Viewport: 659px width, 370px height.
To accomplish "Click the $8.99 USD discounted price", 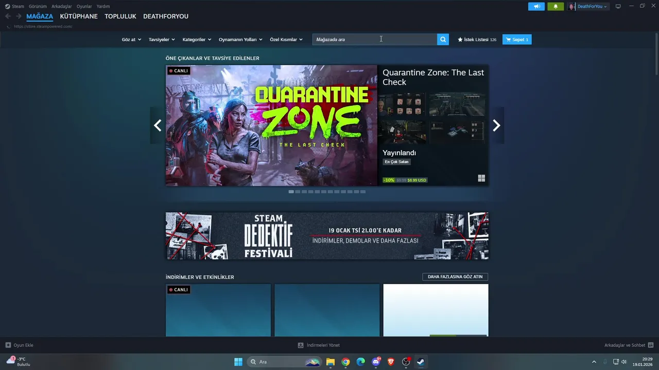I will pos(417,180).
